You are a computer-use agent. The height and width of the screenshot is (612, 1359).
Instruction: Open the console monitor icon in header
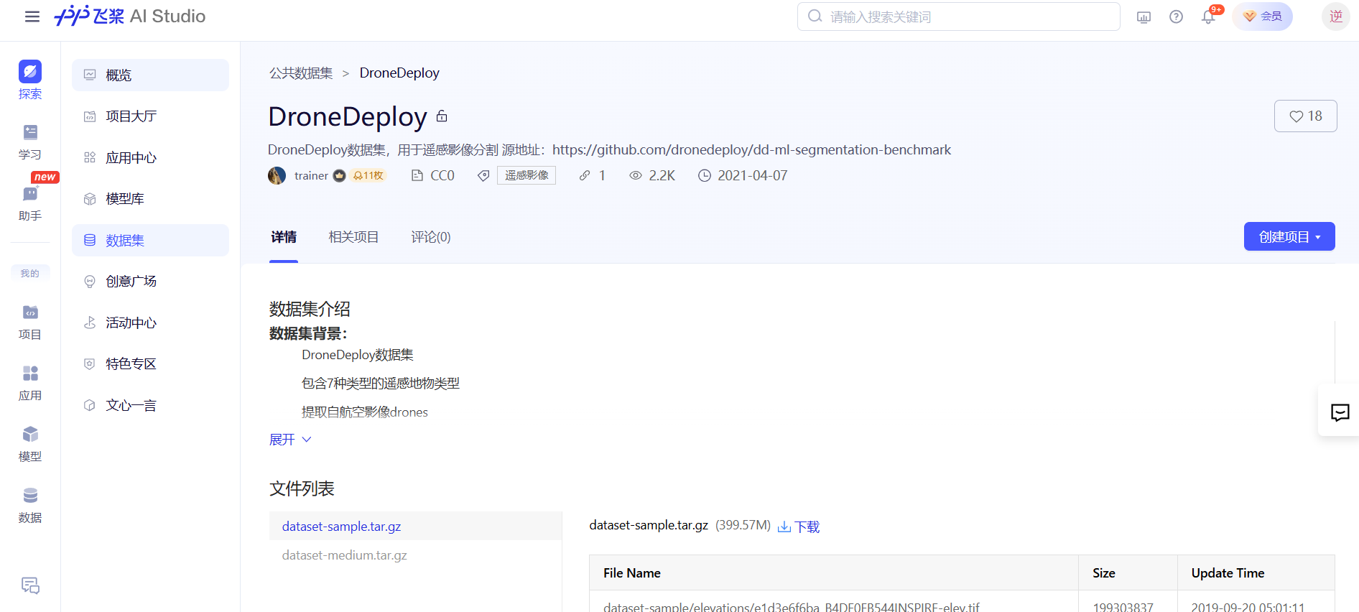click(x=1144, y=17)
